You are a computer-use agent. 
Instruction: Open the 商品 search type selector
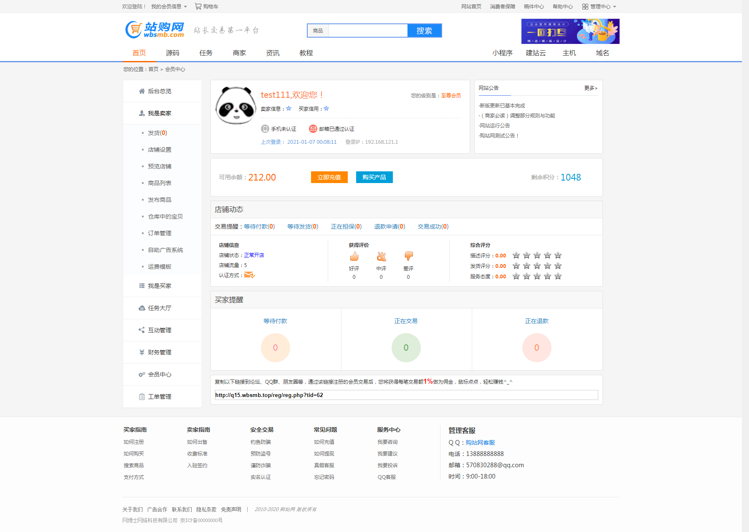pos(318,31)
